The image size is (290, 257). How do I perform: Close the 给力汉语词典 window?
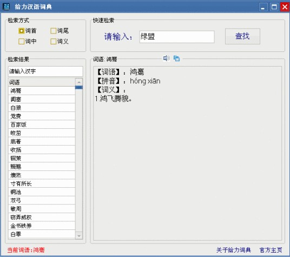point(285,7)
